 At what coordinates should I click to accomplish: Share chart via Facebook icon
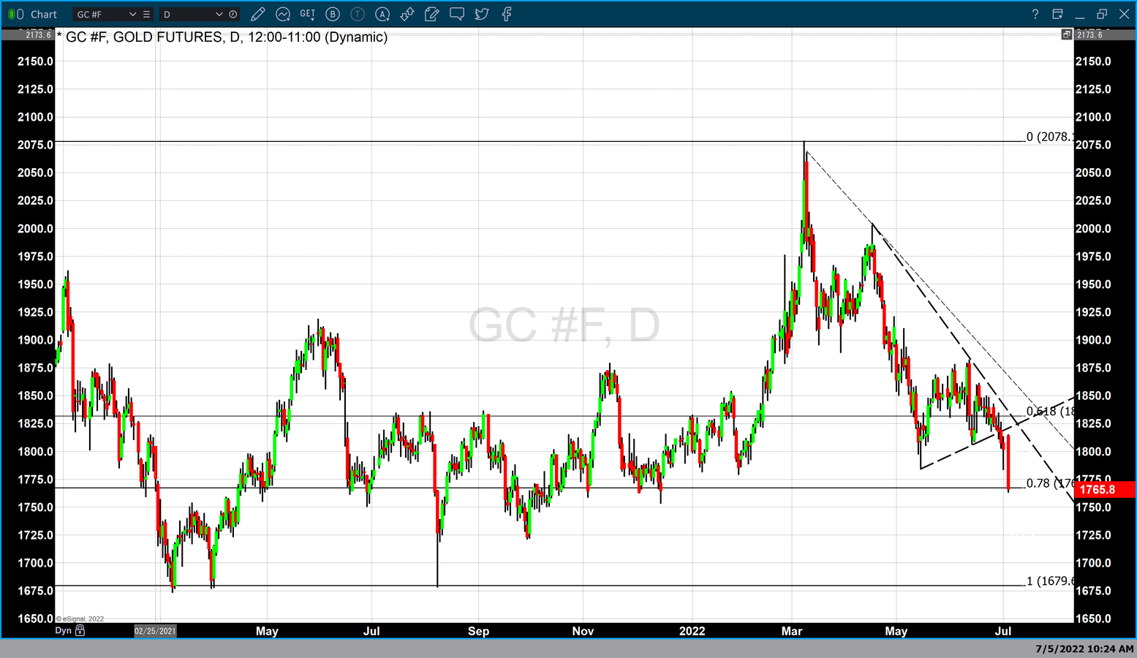(507, 14)
